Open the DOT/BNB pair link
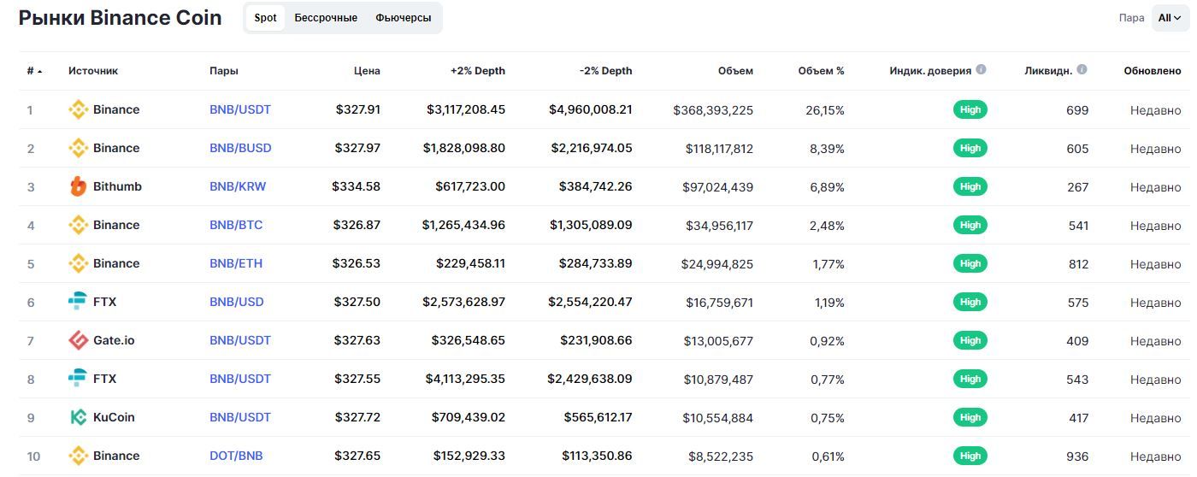The width and height of the screenshot is (1197, 477). [235, 456]
